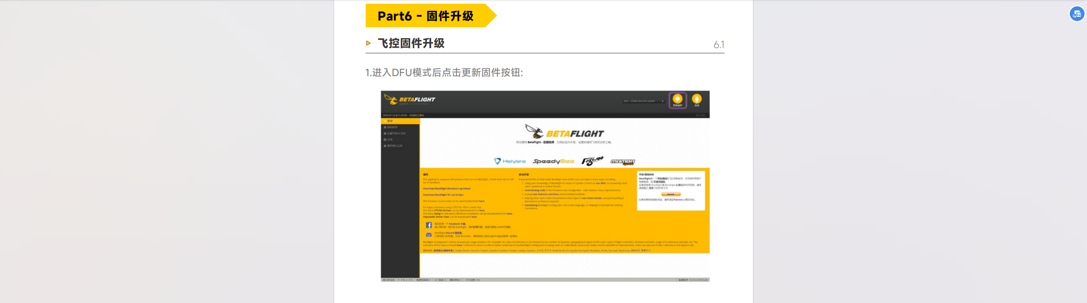1087x303 pixels.
Task: Click Download Betaflight Blackbox Log Viewer link
Action: 447,189
